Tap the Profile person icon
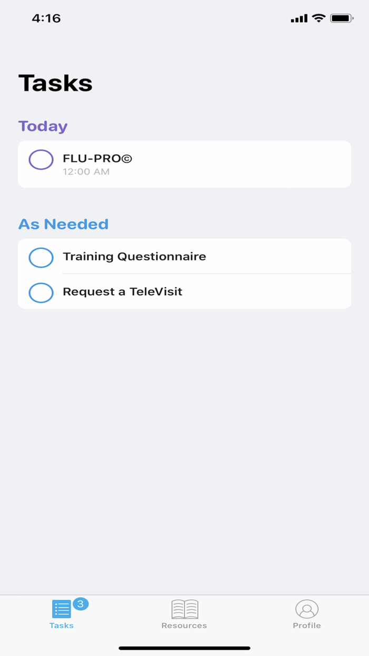Viewport: 369px width, 656px height. tap(307, 609)
